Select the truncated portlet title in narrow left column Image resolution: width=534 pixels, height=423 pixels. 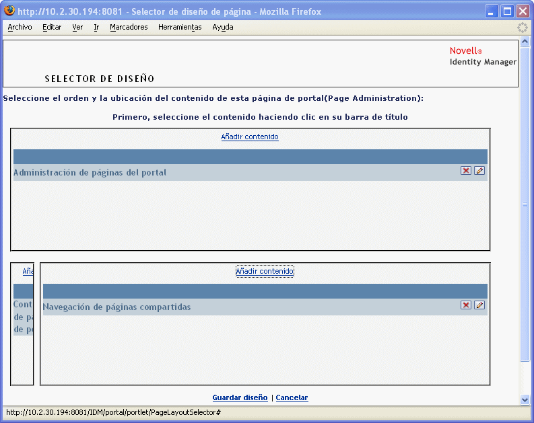pyautogui.click(x=23, y=317)
